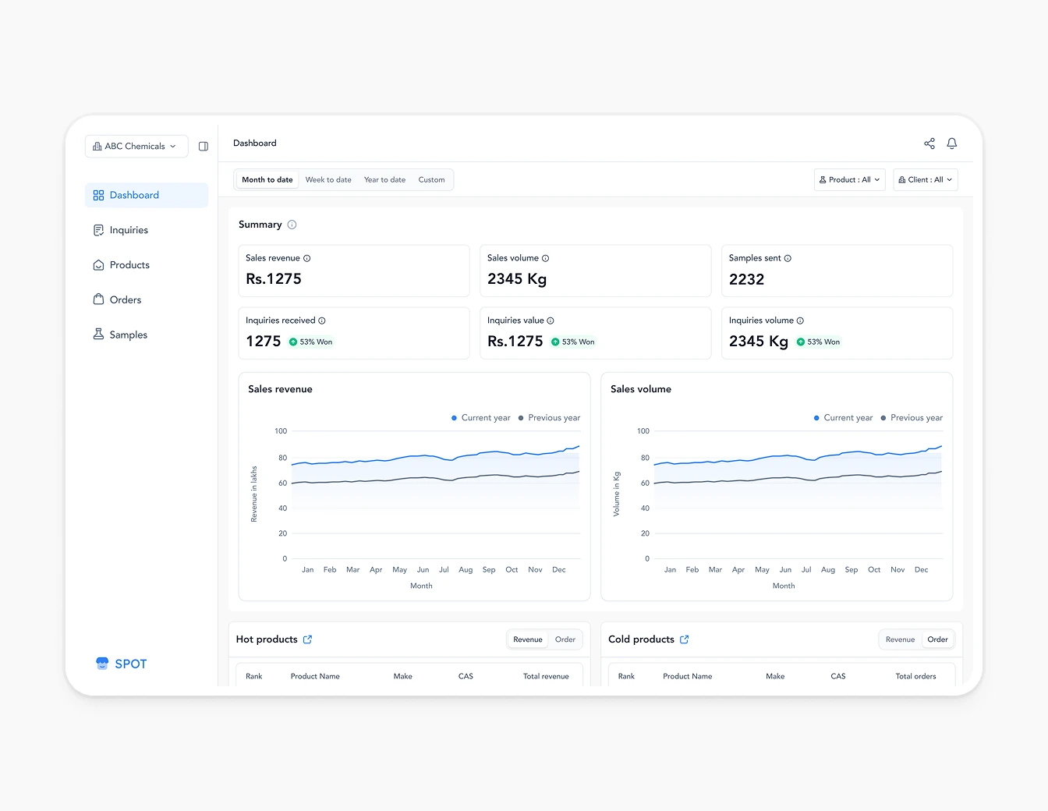Click the 53% Won badge under Inquiries received
Image resolution: width=1048 pixels, height=811 pixels.
[x=311, y=341]
